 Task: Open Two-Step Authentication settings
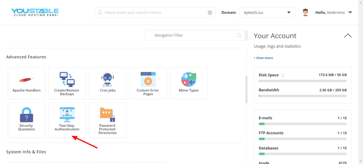67,120
